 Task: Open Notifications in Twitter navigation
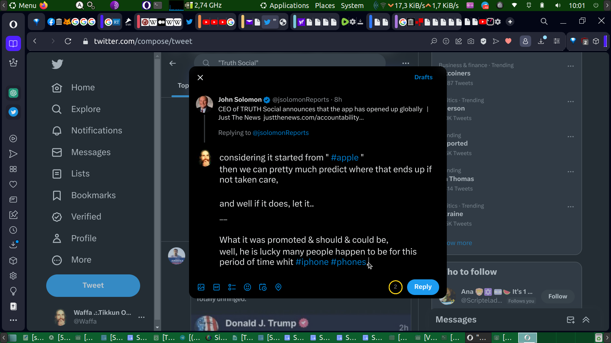tap(87, 131)
